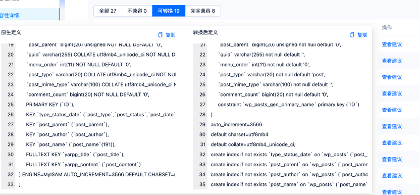Click line number 33 in 原生定义 gutter
The image size is (420, 195).
(x=11, y=184)
